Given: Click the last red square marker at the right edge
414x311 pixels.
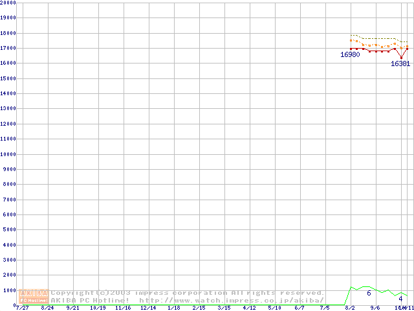Looking at the screenshot, I should pyautogui.click(x=407, y=49).
